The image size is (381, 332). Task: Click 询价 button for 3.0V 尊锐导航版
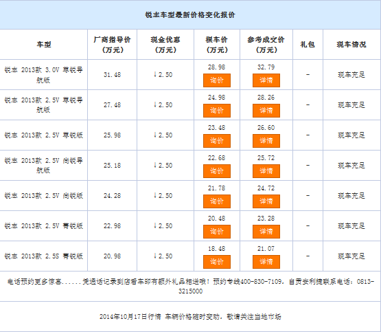pos(217,80)
